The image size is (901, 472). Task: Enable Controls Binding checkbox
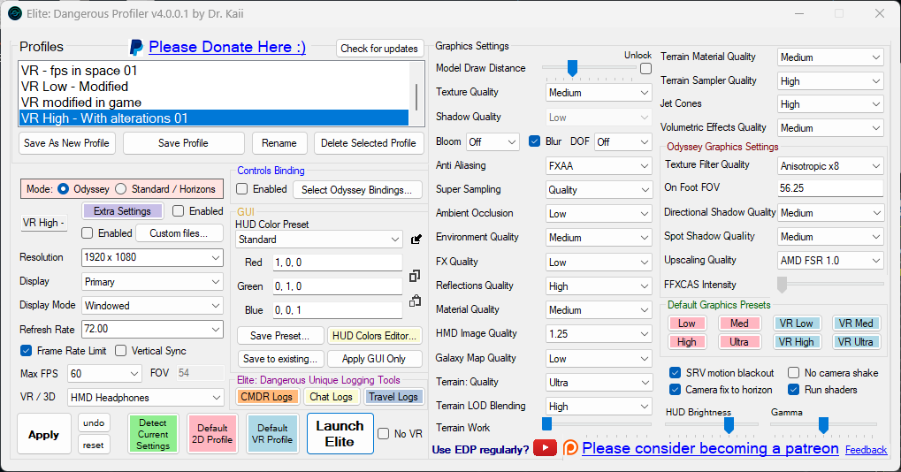242,189
